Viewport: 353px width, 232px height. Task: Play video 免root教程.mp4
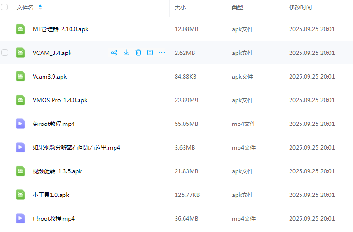click(53, 124)
